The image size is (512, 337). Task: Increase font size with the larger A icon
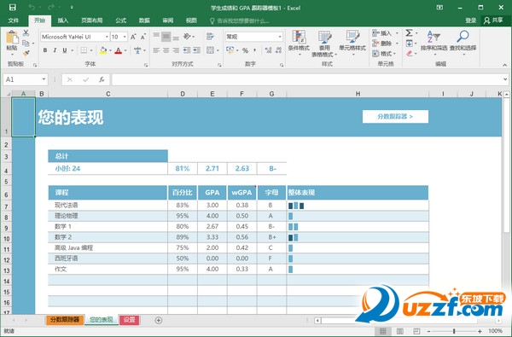[133, 37]
